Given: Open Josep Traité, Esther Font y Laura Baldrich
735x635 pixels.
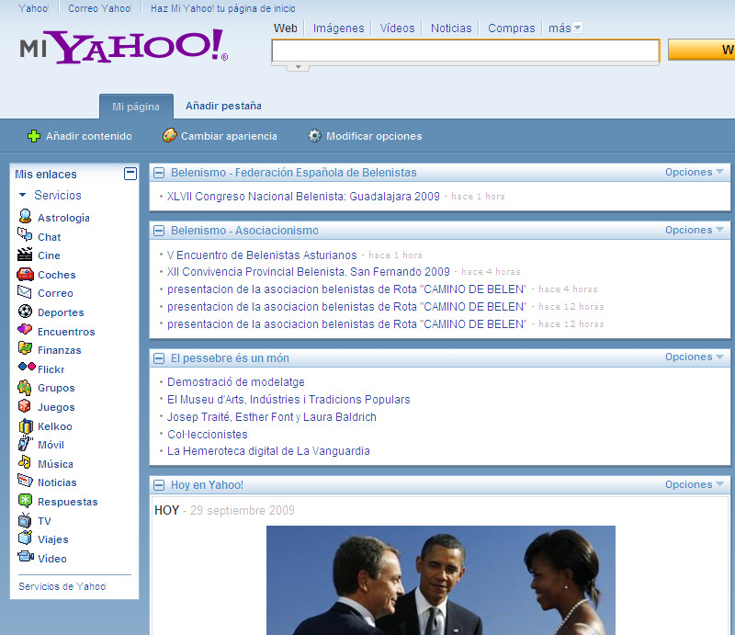Looking at the screenshot, I should tap(272, 417).
